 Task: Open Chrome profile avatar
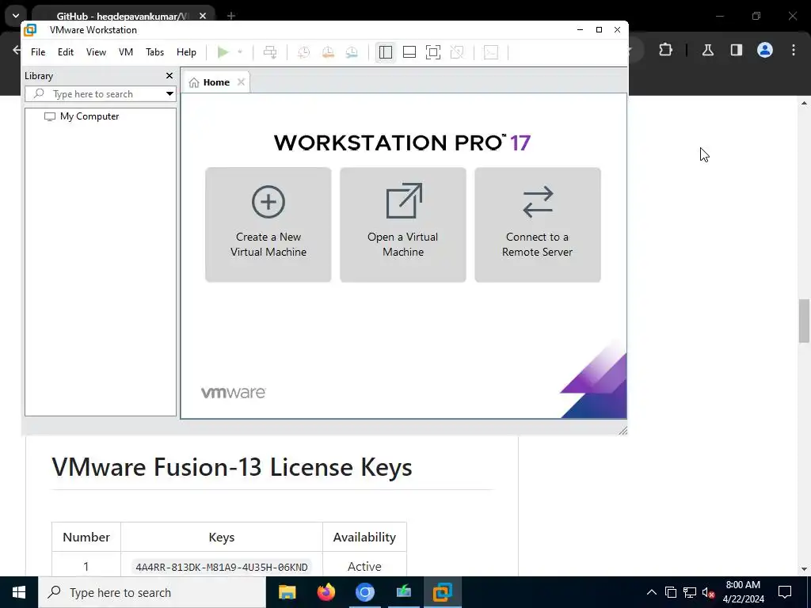tap(765, 50)
